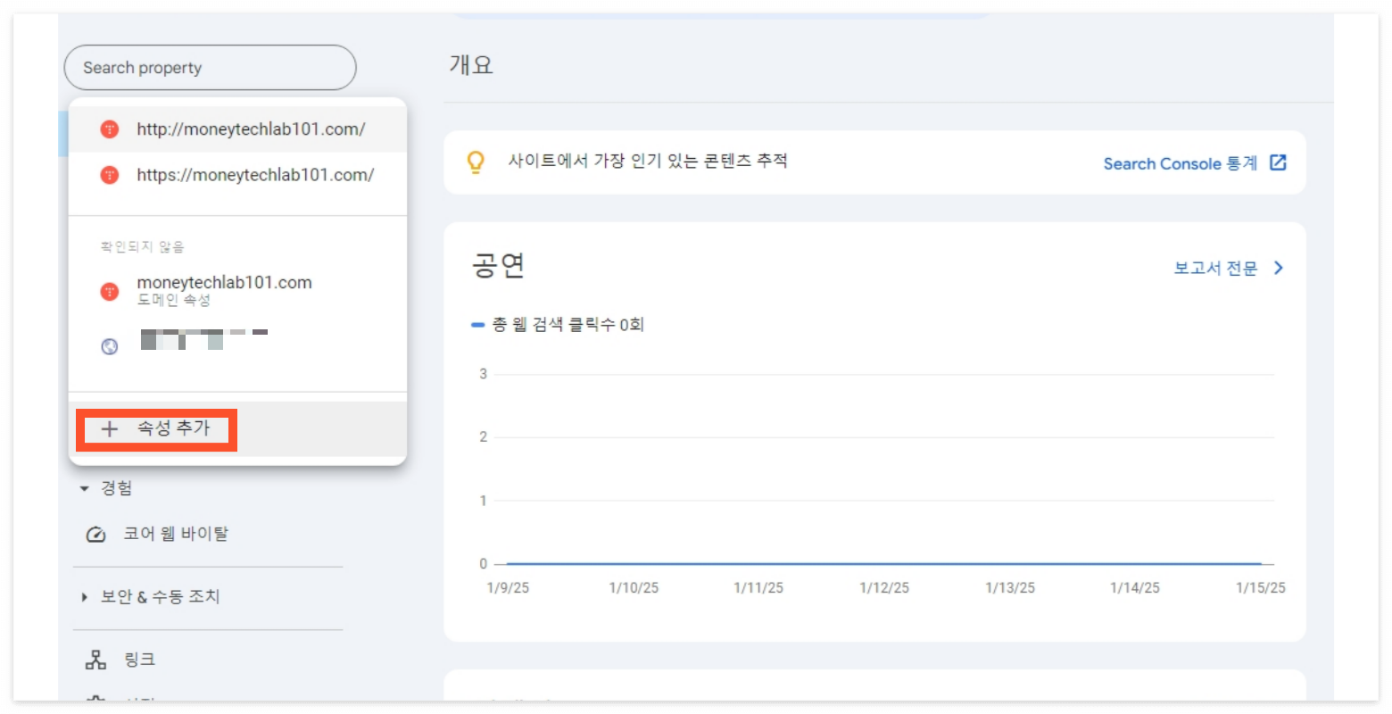This screenshot has width=1392, height=714.
Task: Click the 1/15/25 date label on chart
Action: pyautogui.click(x=1261, y=588)
